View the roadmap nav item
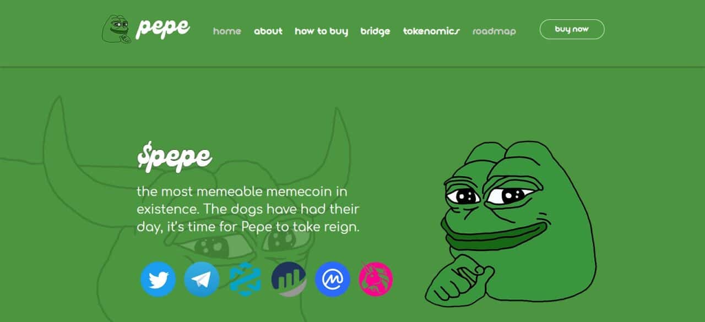This screenshot has width=705, height=322. 494,31
